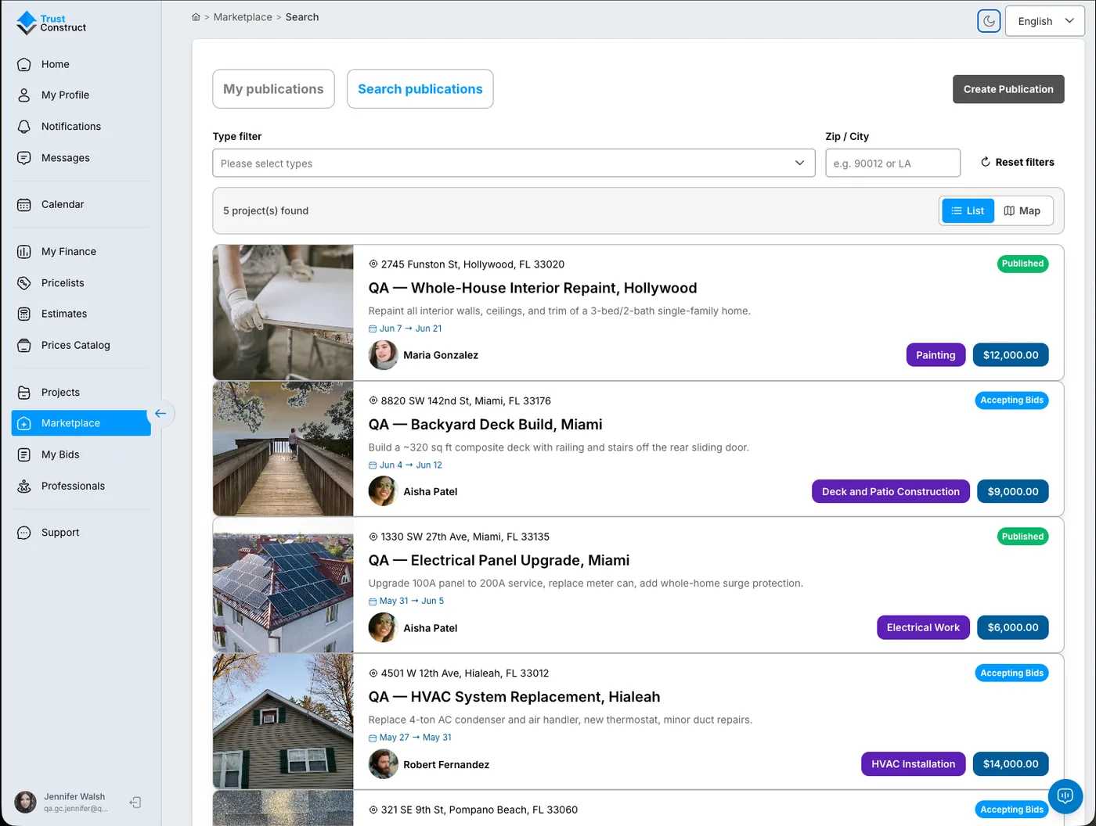Click the solar roof project thumbnail

coord(283,585)
